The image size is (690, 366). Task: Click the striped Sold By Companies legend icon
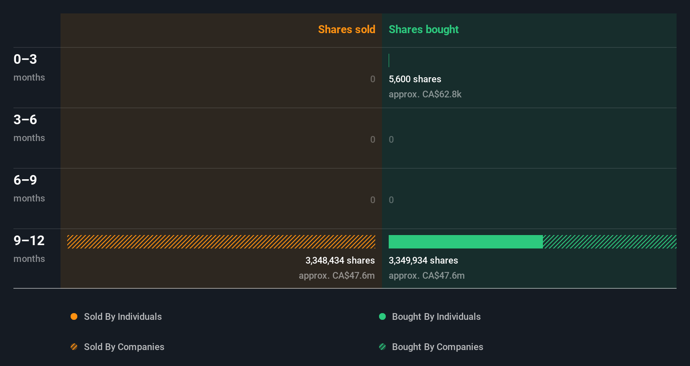point(74,347)
